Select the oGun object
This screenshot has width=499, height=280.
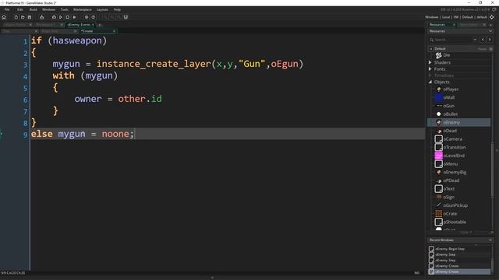(449, 106)
